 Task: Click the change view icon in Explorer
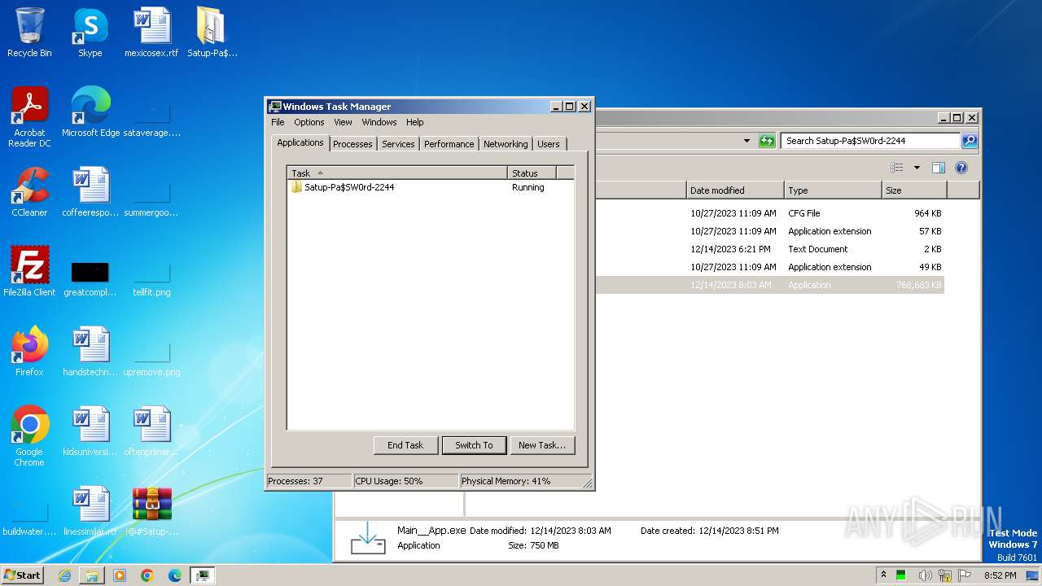click(x=897, y=168)
